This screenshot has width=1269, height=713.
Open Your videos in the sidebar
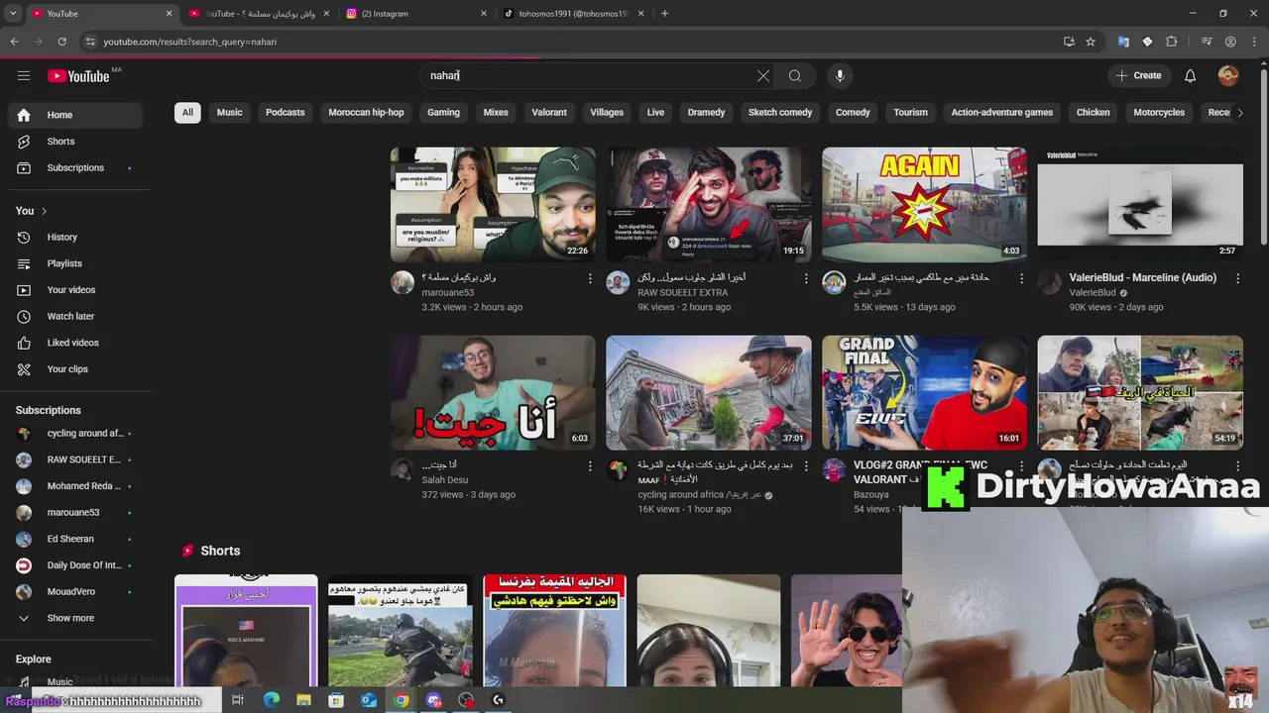(x=75, y=290)
